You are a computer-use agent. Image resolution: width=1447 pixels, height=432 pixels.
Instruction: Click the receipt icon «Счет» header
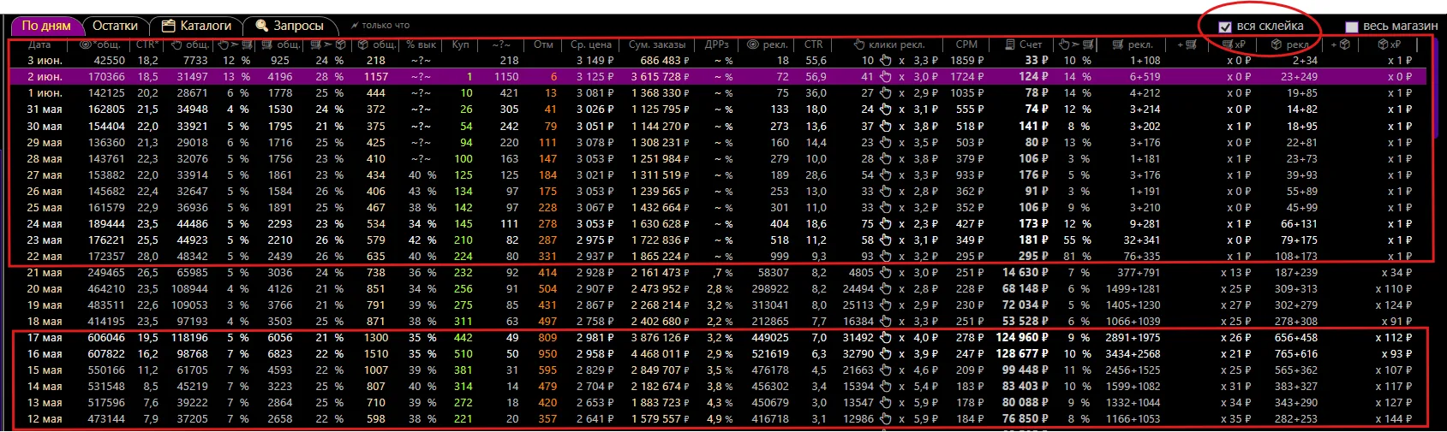[x=1010, y=44]
